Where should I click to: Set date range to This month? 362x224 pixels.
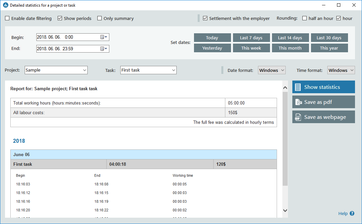(290, 48)
